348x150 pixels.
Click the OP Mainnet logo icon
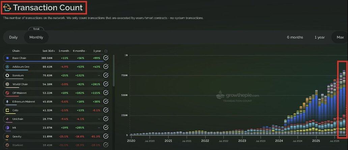pos(7,93)
